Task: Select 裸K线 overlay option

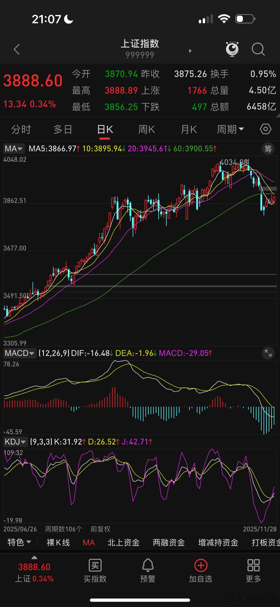Action: coord(58,542)
